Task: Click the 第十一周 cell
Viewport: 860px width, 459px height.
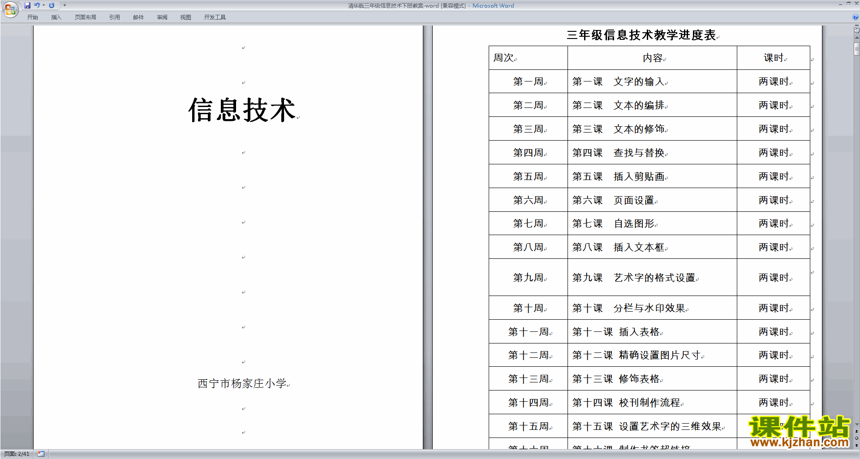Action: tap(528, 332)
